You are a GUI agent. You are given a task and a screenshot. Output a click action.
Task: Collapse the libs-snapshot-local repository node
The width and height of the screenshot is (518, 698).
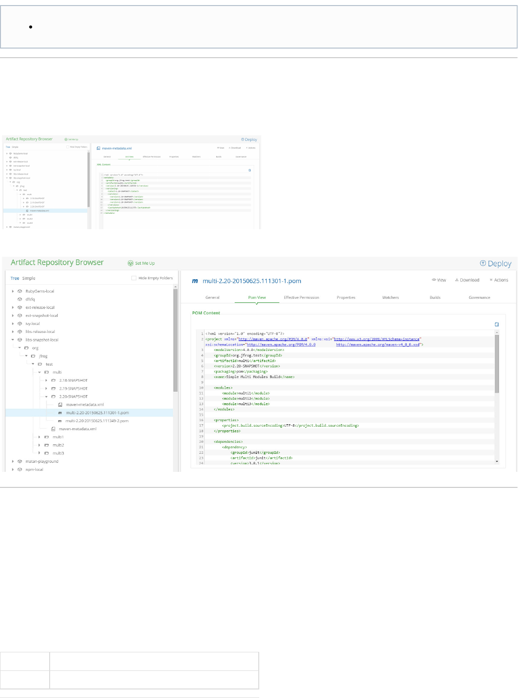point(13,339)
